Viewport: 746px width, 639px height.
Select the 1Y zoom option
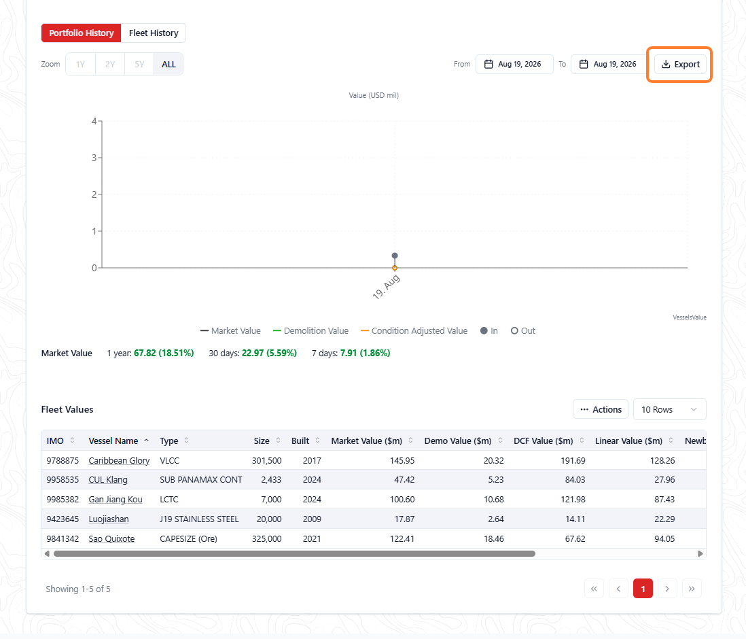(x=80, y=65)
